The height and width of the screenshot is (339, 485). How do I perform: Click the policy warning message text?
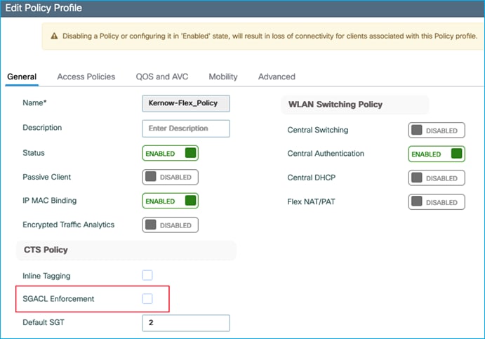[x=270, y=36]
